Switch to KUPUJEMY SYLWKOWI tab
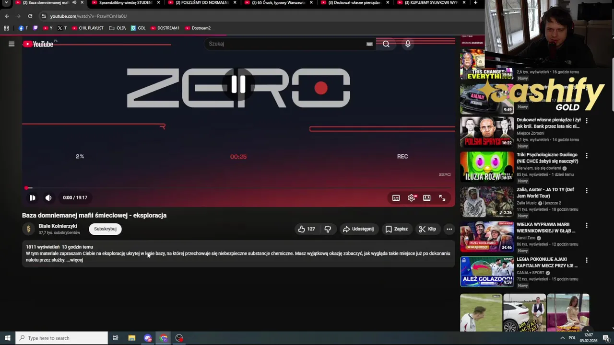This screenshot has width=614, height=345. click(431, 2)
